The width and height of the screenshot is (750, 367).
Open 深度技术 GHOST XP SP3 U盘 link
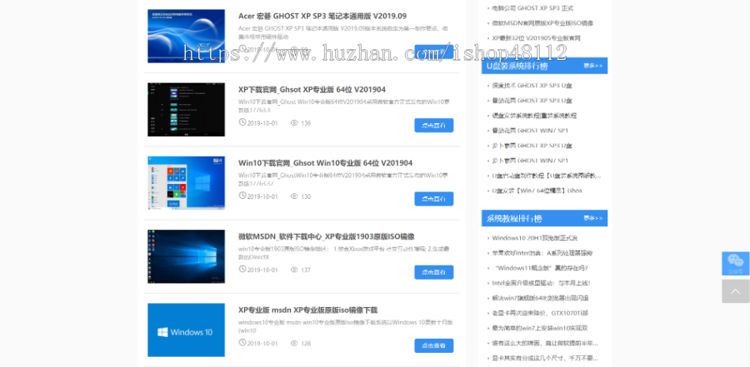tap(532, 86)
